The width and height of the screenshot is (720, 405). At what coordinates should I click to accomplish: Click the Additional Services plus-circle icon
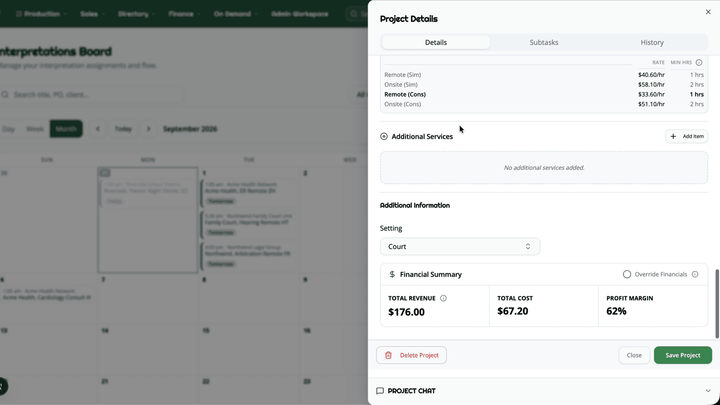(384, 136)
